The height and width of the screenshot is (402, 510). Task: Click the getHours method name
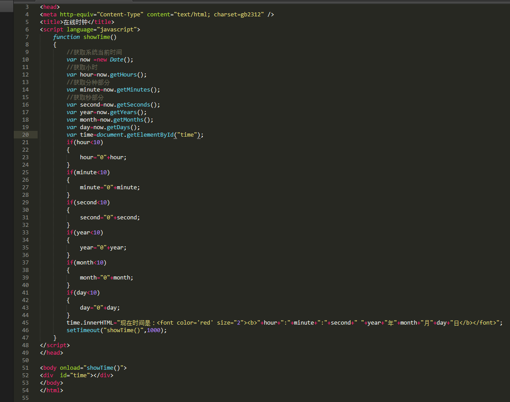[123, 74]
